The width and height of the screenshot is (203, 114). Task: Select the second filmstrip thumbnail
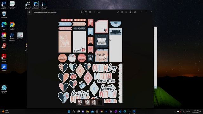tap(87, 103)
